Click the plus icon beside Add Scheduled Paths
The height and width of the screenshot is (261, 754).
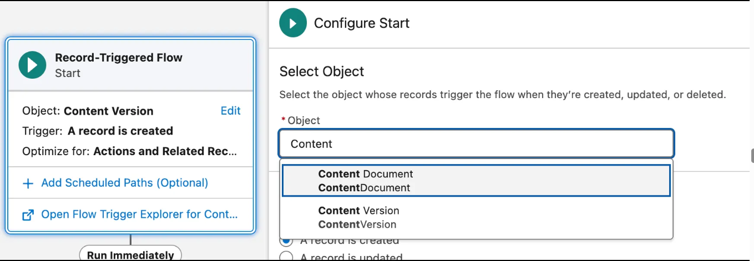click(28, 183)
